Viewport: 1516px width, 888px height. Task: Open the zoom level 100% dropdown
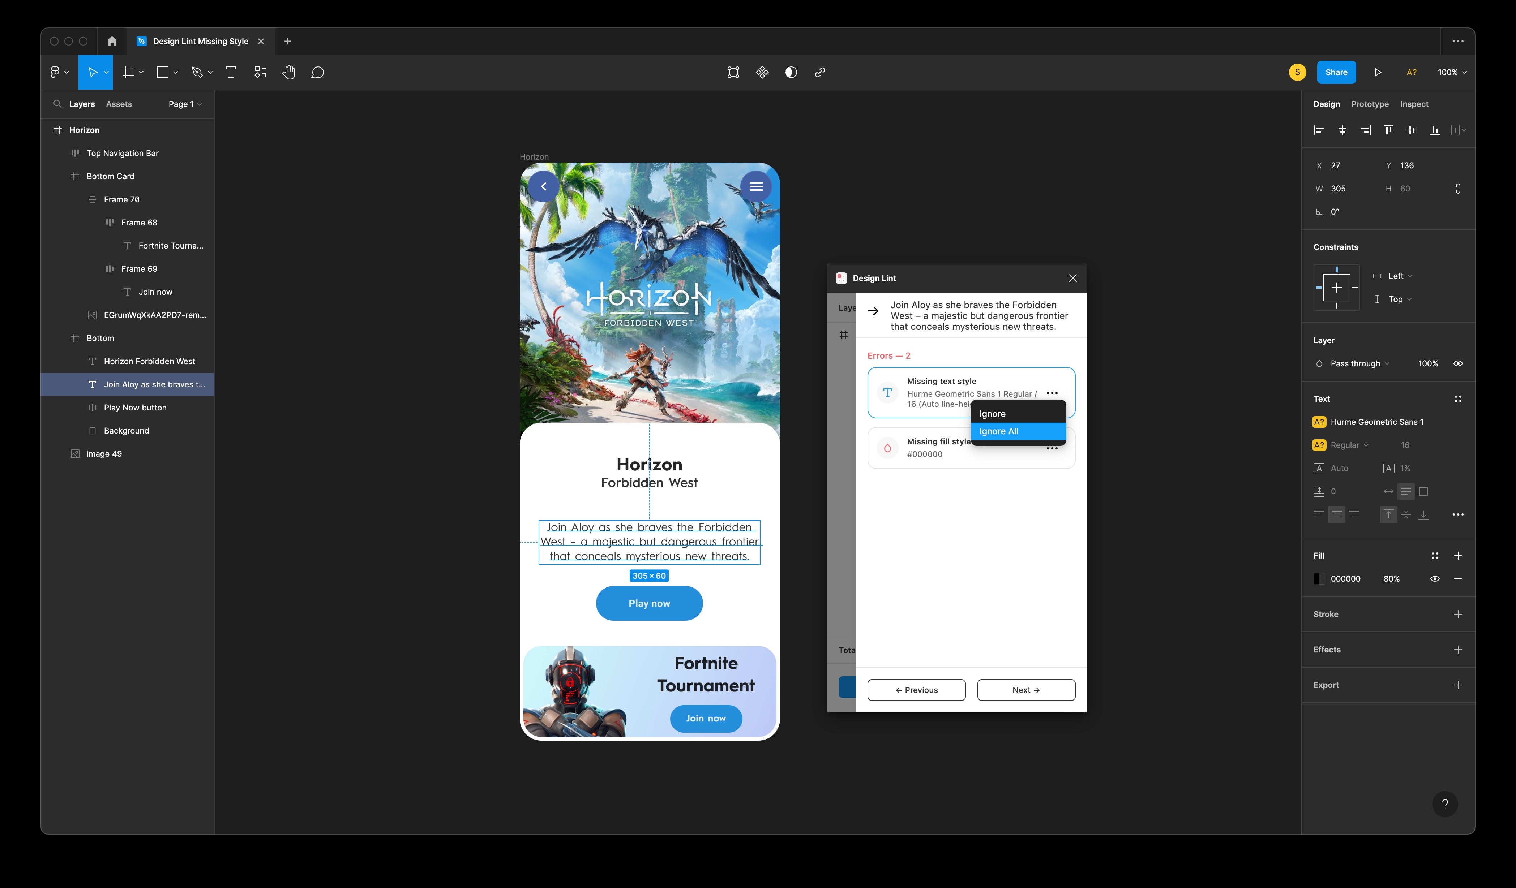tap(1452, 72)
